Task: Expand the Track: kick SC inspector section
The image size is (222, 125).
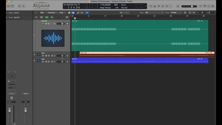Action: (7, 17)
